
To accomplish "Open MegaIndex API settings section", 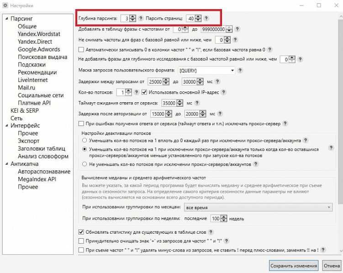I will [x=37, y=179].
